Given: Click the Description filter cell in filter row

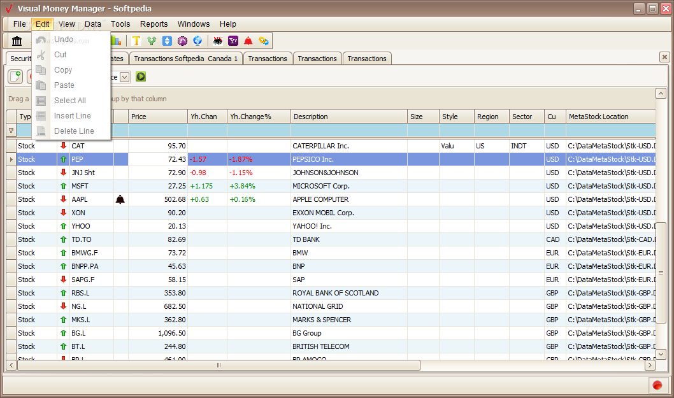Looking at the screenshot, I should pyautogui.click(x=349, y=131).
